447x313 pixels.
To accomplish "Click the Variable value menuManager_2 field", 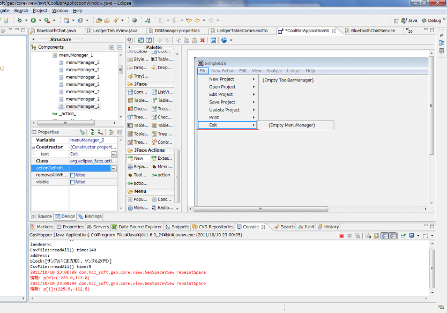I will pos(93,140).
